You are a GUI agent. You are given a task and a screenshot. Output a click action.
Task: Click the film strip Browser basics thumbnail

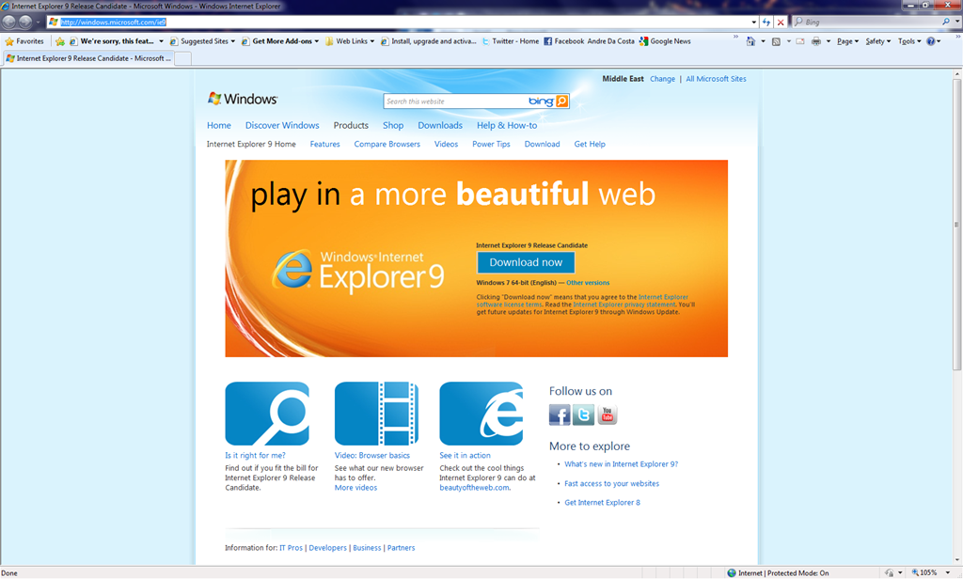tap(376, 414)
